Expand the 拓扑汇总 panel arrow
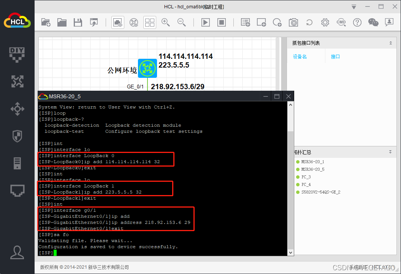401x274 pixels. coord(390,152)
